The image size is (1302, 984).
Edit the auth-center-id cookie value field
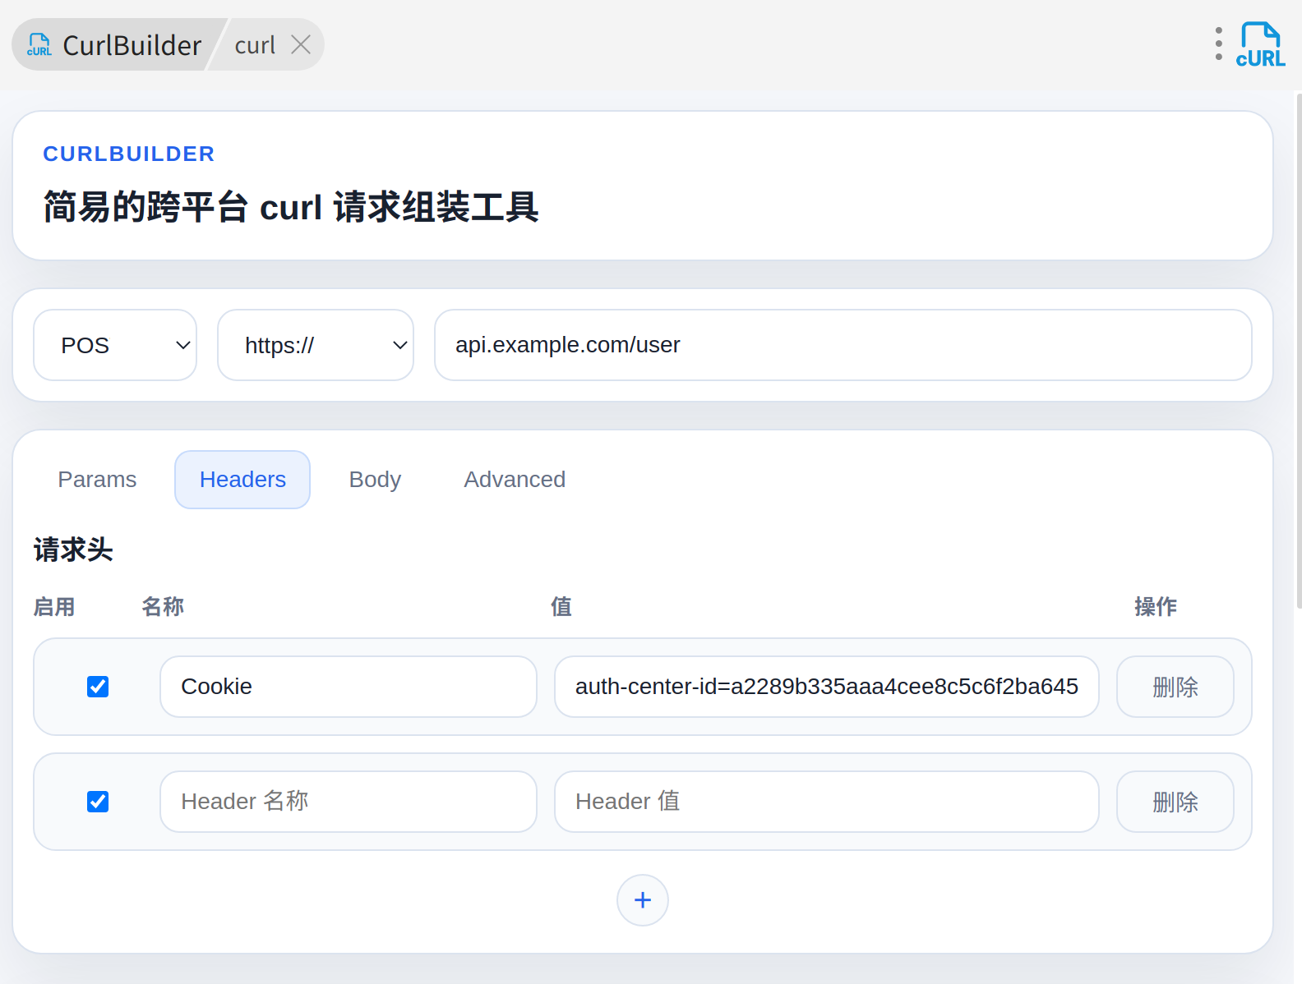pos(826,687)
